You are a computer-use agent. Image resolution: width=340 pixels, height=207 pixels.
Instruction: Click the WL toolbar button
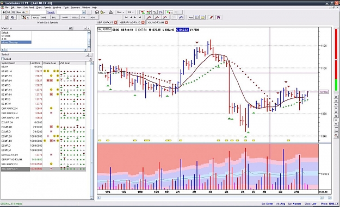[x=9, y=12]
